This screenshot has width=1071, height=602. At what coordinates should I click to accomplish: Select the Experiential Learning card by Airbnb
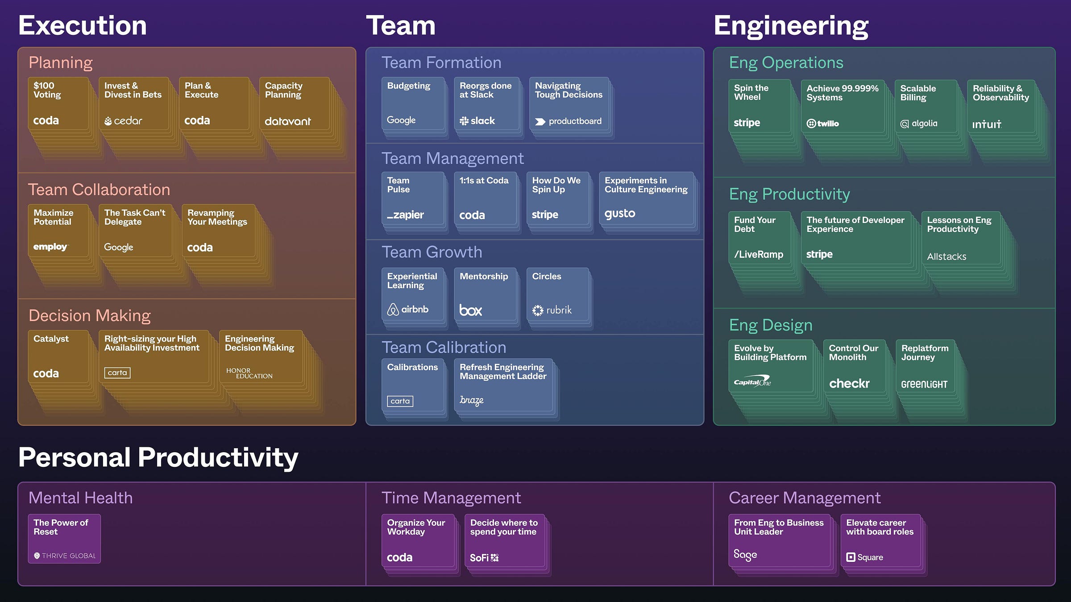[413, 294]
